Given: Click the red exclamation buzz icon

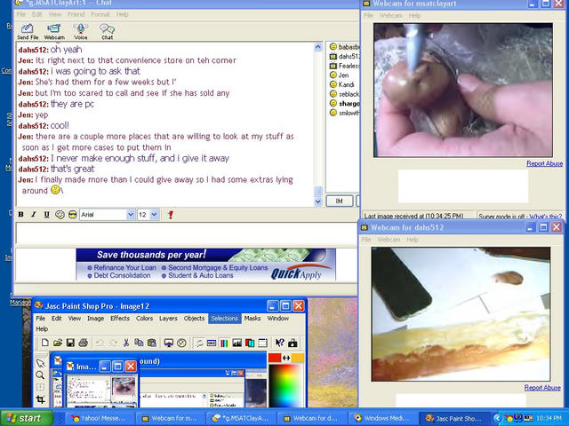Looking at the screenshot, I should coord(171,215).
